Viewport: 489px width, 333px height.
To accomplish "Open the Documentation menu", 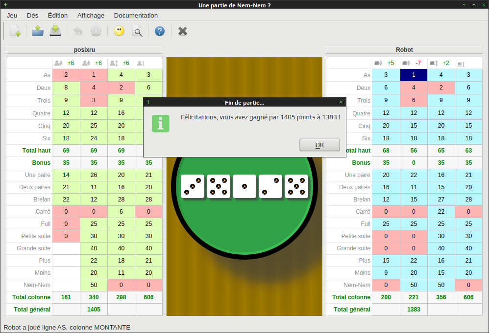I will pos(136,15).
